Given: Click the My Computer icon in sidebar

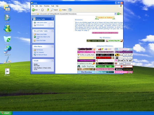Looking at the screenshot, I should pyautogui.click(x=35, y=52).
